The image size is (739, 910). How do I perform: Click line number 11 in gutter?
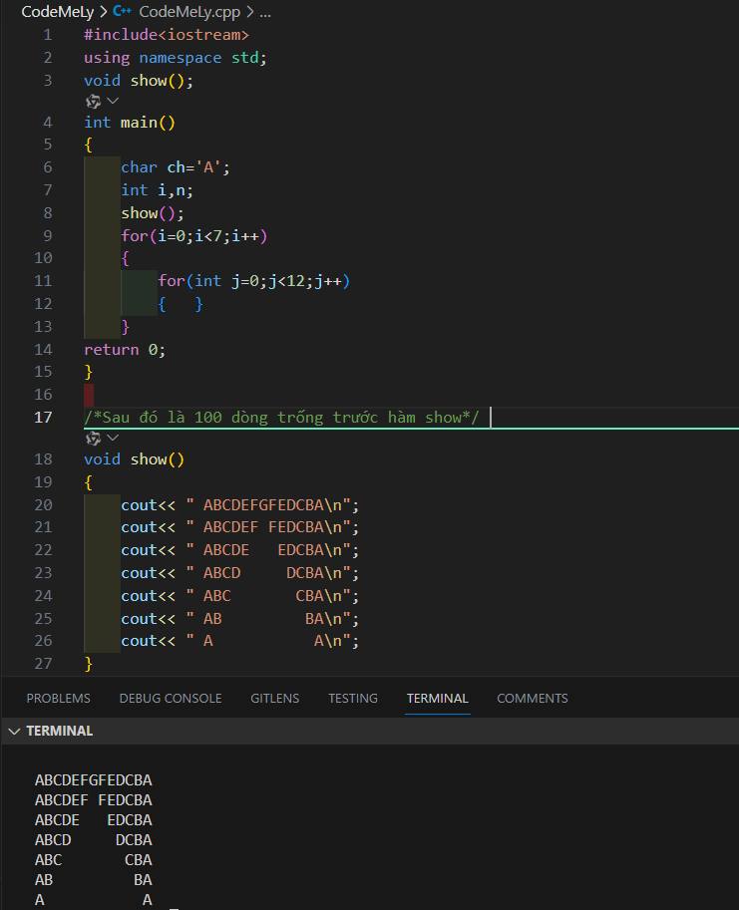[43, 281]
